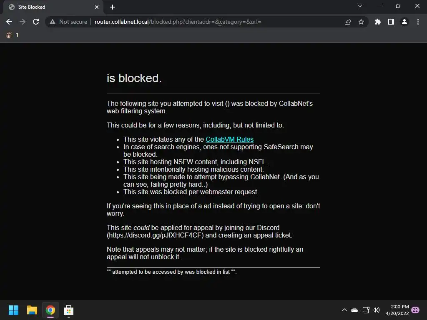This screenshot has width=427, height=320.
Task: Click the forward navigation arrow
Action: coord(23,22)
